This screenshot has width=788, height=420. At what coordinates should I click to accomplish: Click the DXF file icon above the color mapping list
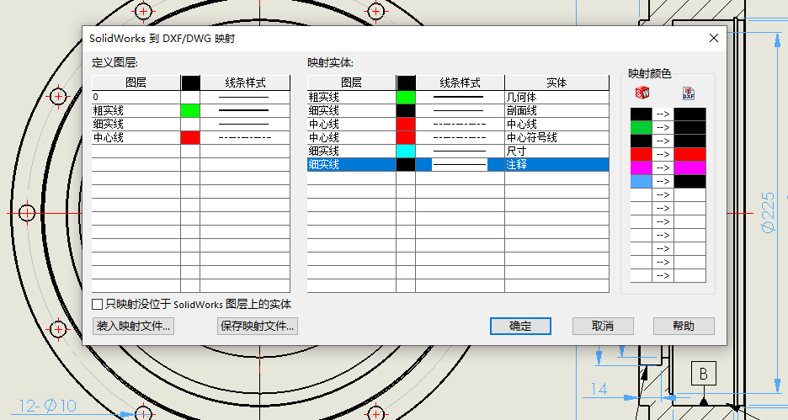tap(689, 93)
